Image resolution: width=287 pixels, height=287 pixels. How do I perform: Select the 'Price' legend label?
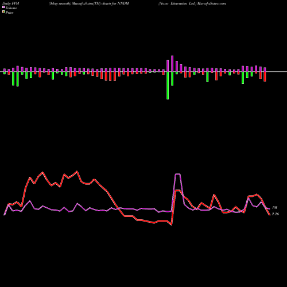10,13
